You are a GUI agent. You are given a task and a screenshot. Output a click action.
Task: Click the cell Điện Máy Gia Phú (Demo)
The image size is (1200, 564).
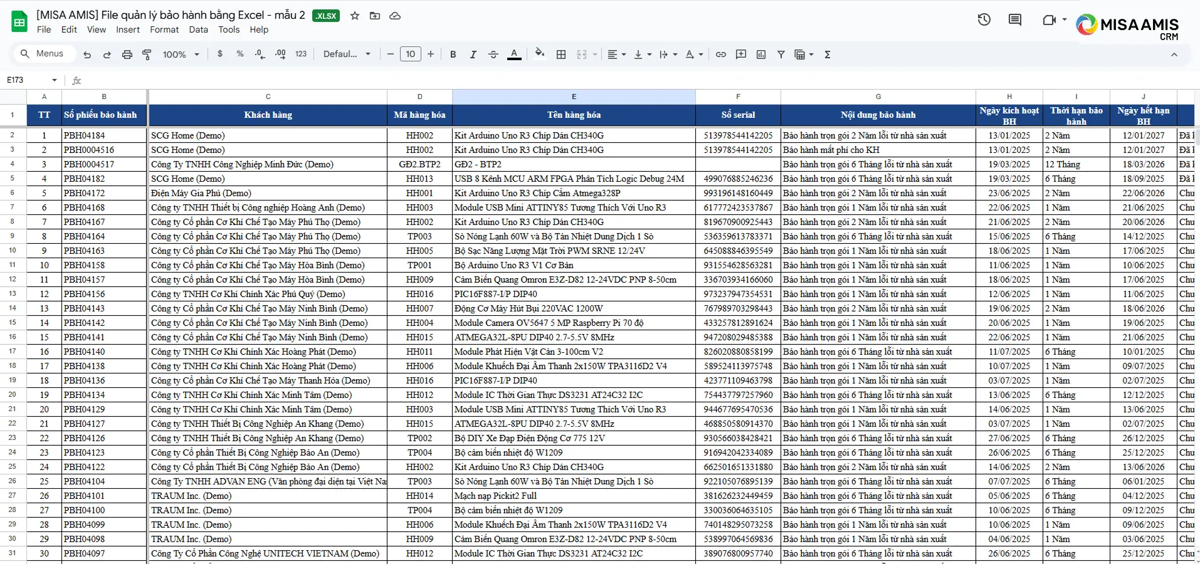pyautogui.click(x=268, y=193)
